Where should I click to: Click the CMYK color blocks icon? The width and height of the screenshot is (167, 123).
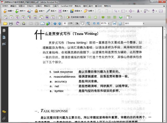pos(29,17)
